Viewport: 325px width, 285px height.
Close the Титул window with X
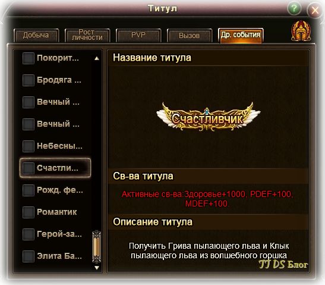pyautogui.click(x=315, y=10)
